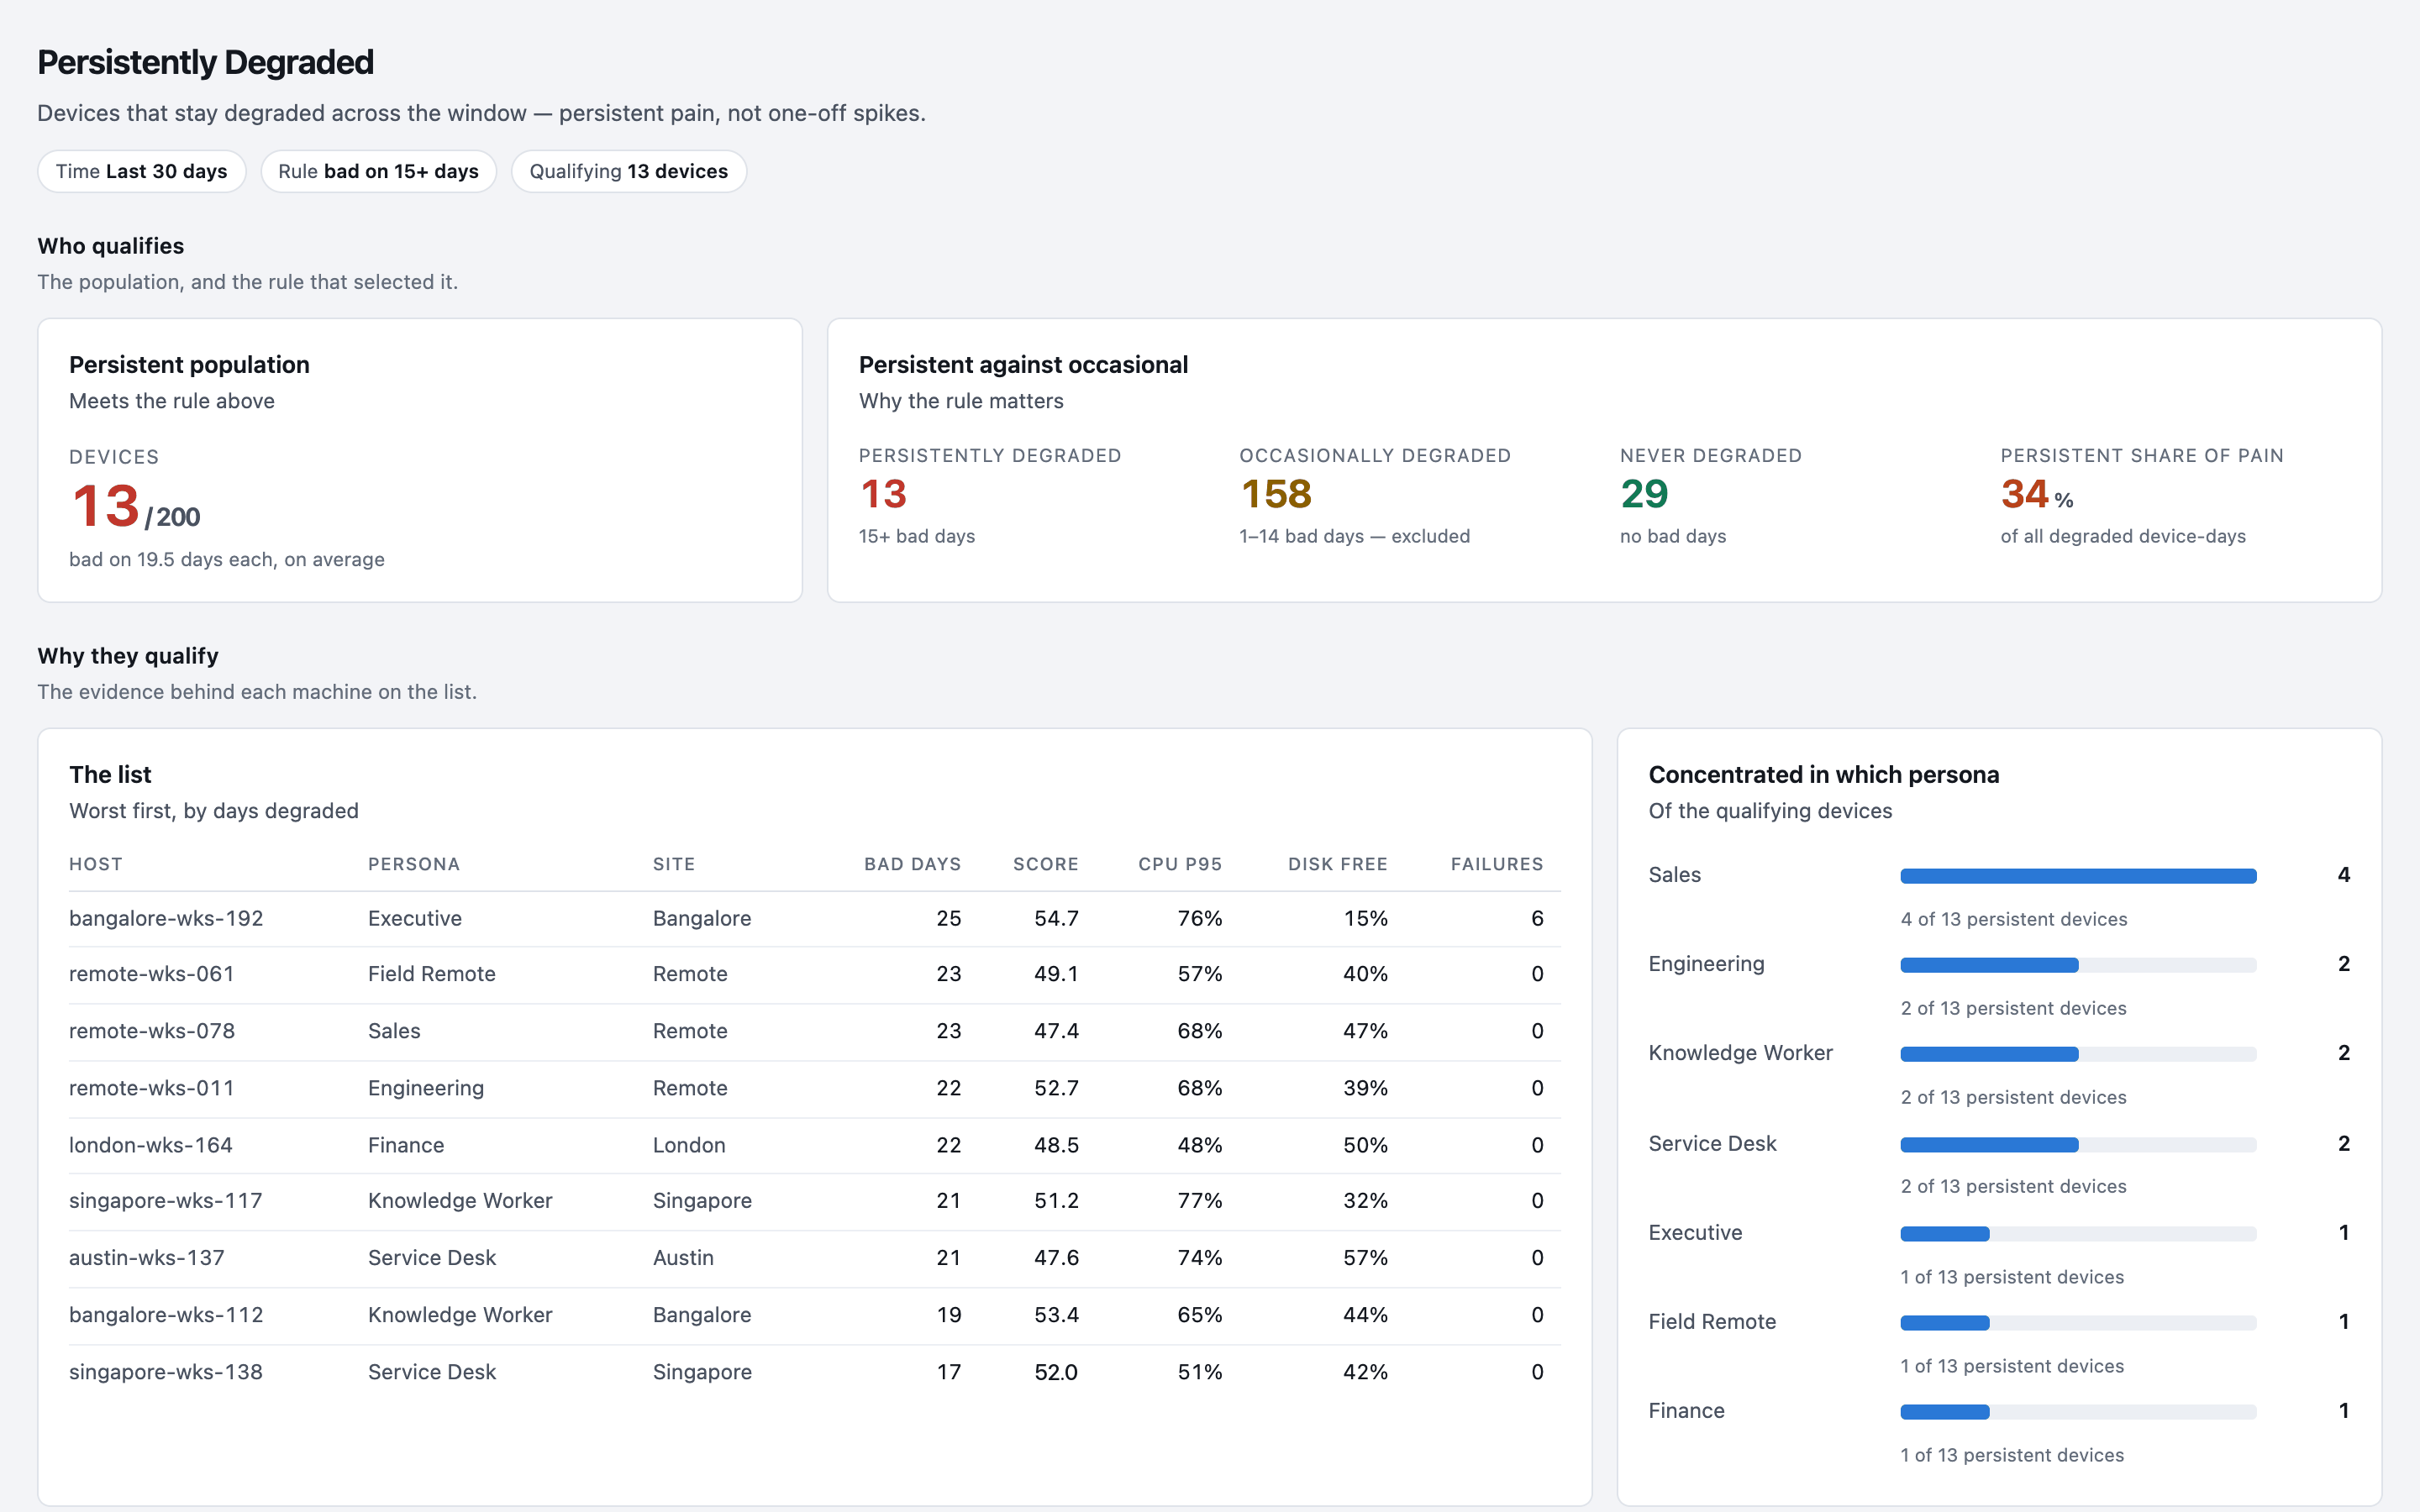Viewport: 2420px width, 1512px height.
Task: Click the 57% disk free for austin-wks-137
Action: (x=1365, y=1257)
